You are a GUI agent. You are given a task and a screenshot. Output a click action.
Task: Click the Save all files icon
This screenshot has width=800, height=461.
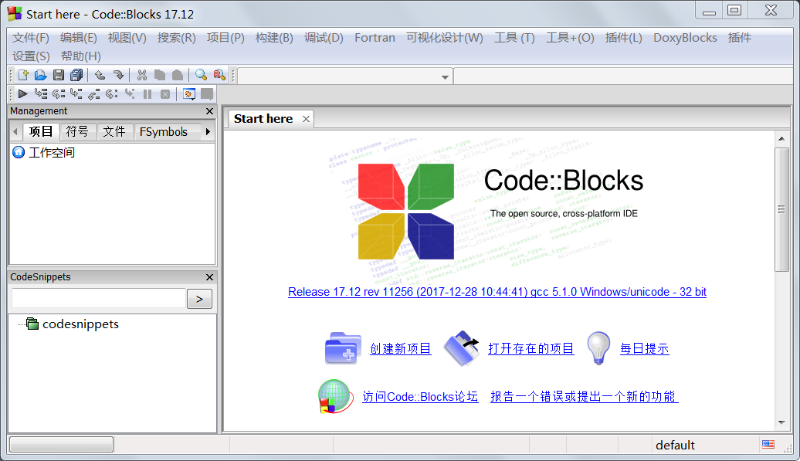coord(76,74)
